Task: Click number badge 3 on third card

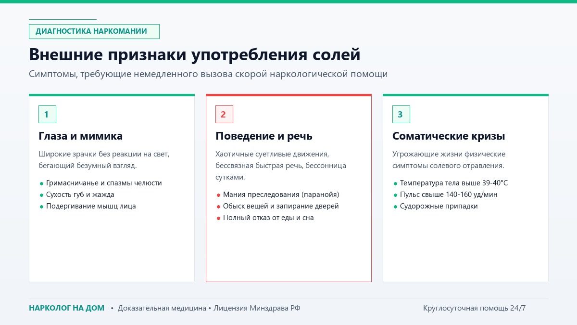Action: click(x=401, y=114)
